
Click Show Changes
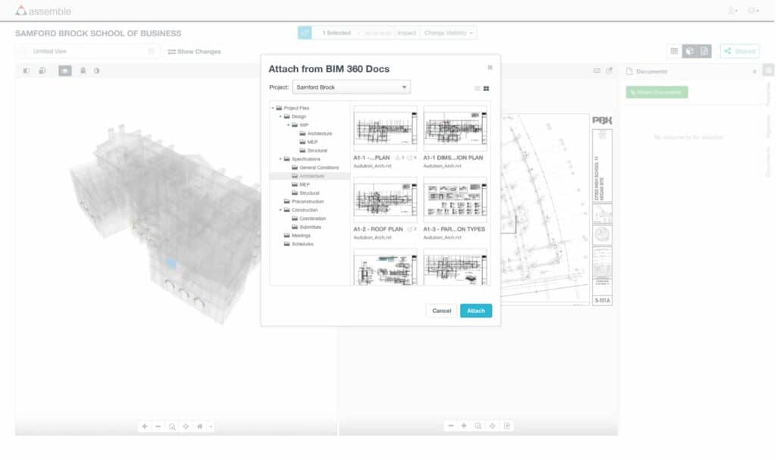point(194,52)
